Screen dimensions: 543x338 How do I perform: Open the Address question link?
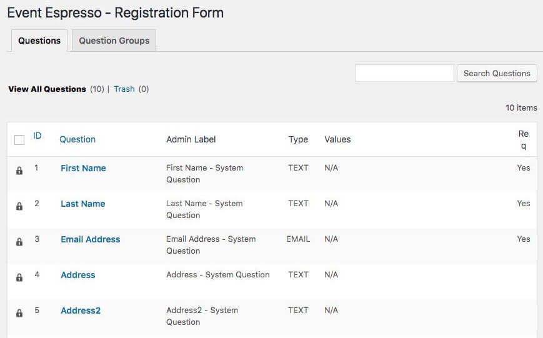[x=78, y=275]
